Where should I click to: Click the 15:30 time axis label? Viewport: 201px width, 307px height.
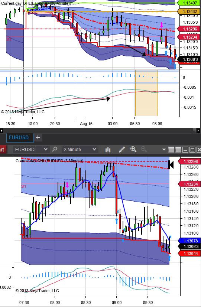10,124
